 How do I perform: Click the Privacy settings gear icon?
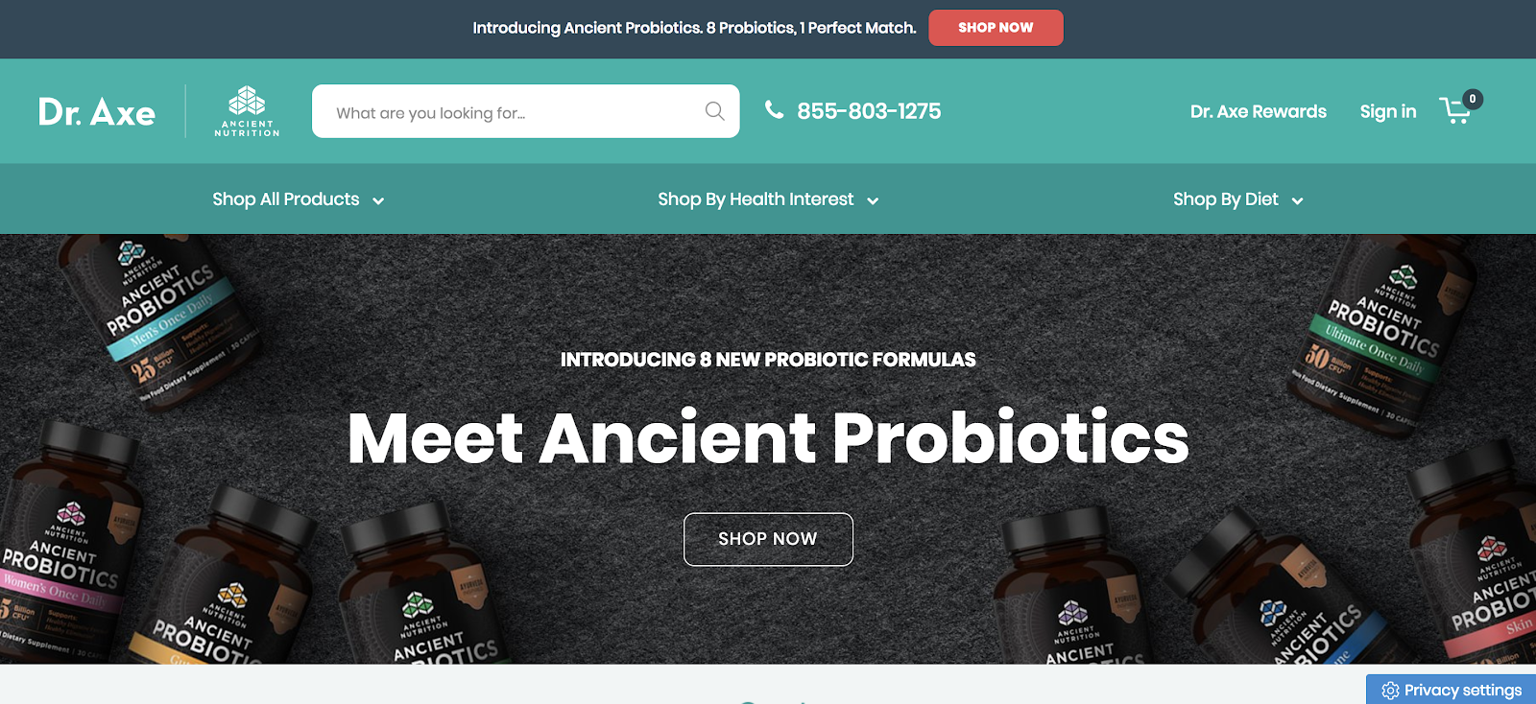1390,691
